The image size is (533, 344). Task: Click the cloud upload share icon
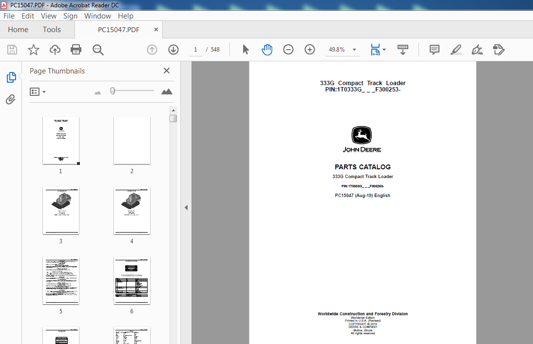55,50
